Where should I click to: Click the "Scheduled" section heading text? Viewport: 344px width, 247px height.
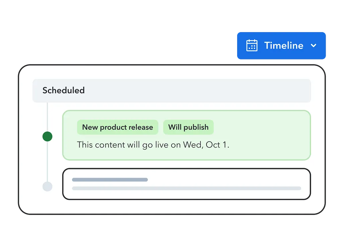pyautogui.click(x=64, y=90)
